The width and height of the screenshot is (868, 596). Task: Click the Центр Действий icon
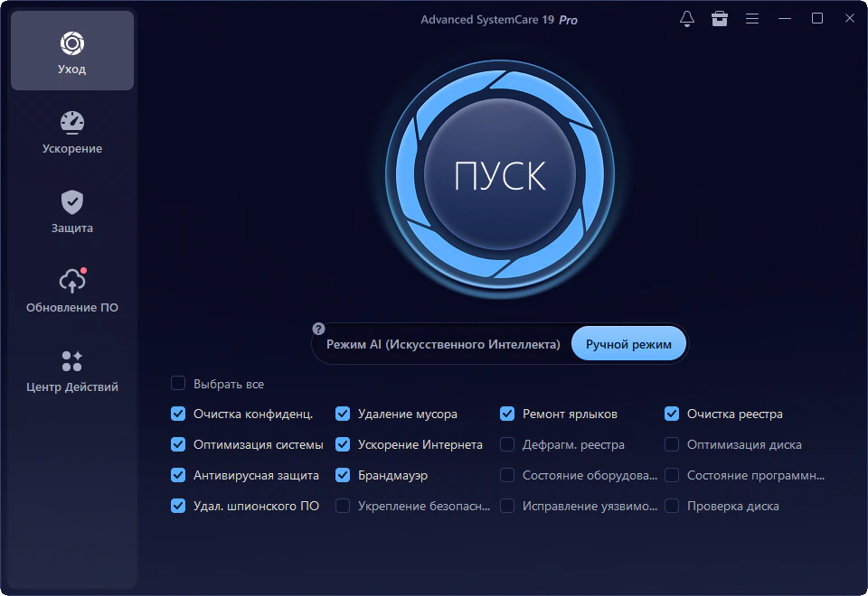click(71, 361)
